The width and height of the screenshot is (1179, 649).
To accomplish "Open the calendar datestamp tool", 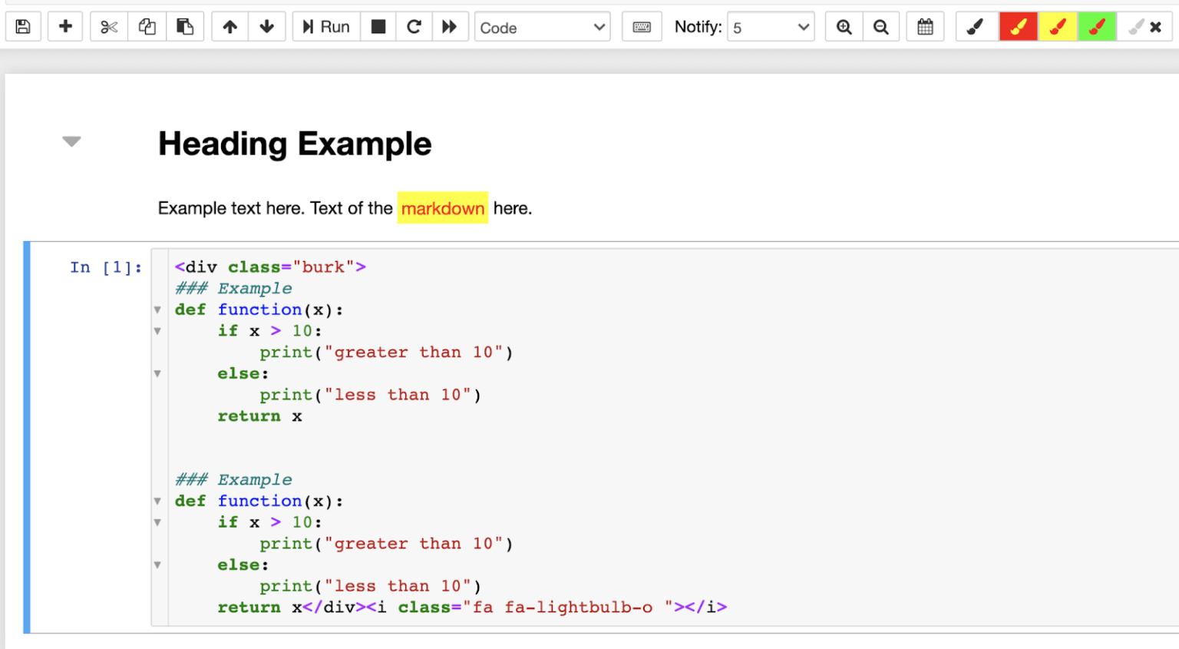I will coord(925,26).
